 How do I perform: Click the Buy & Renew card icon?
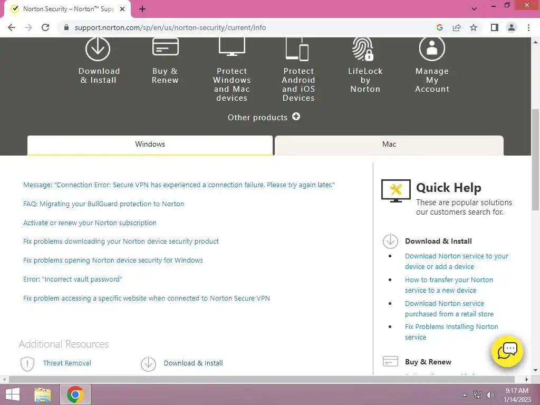click(x=165, y=47)
